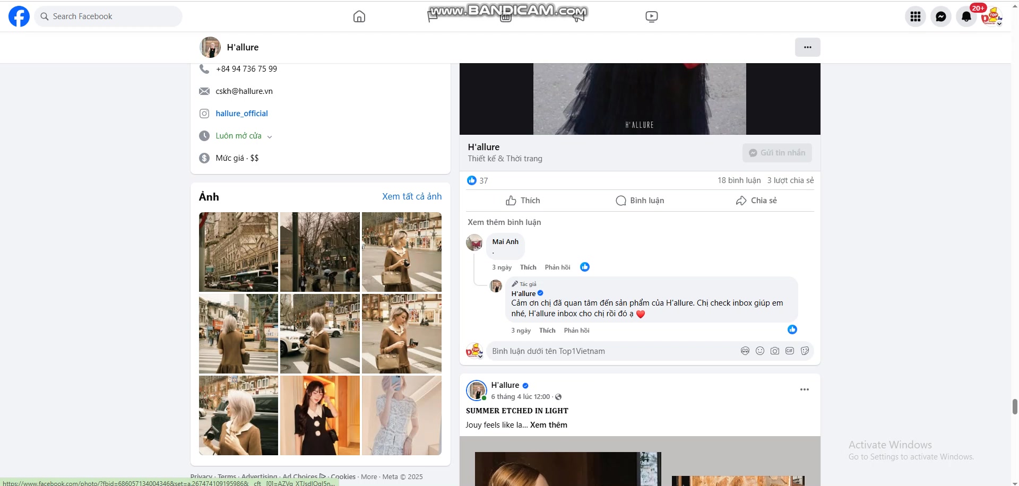Insert a GIF in the comment
Image resolution: width=1019 pixels, height=486 pixels.
point(789,351)
